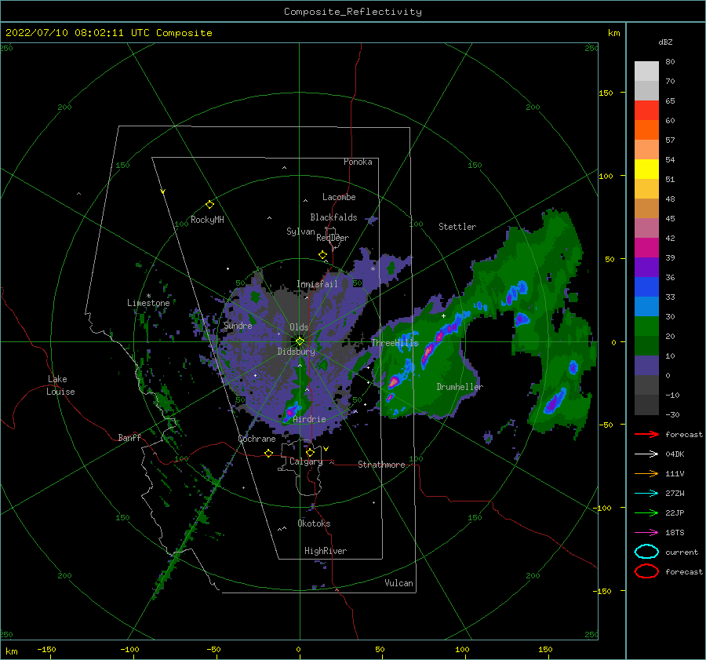The width and height of the screenshot is (706, 660).
Task: Click the yellow v marker northwest of RockyMH
Action: (x=163, y=192)
